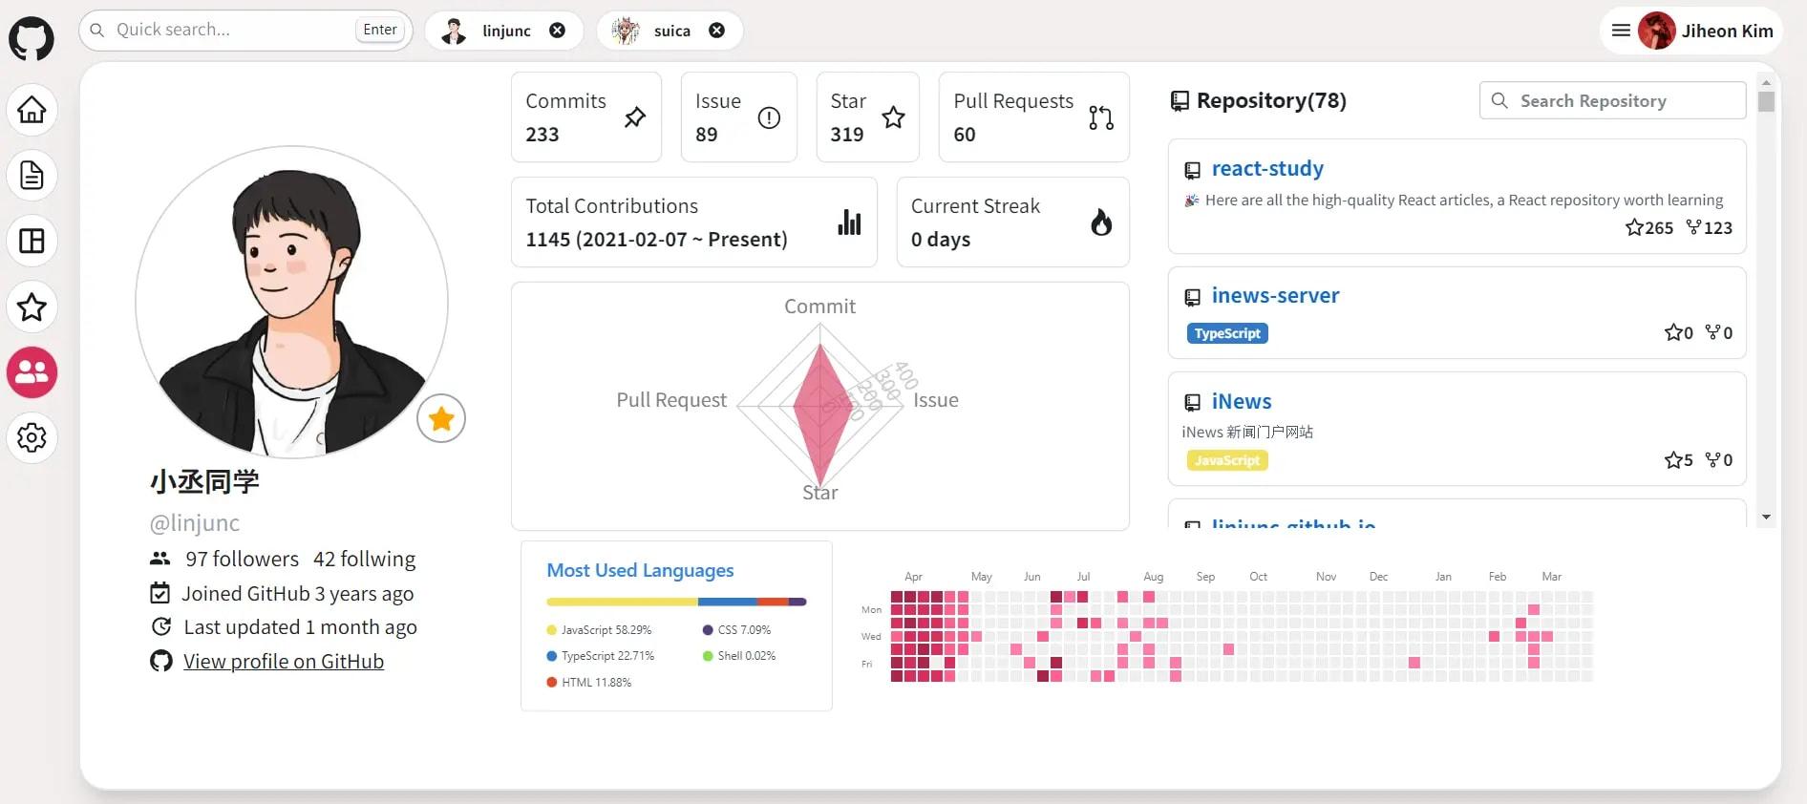
Task: Click the Issue exclamation circle icon
Action: coord(769,117)
